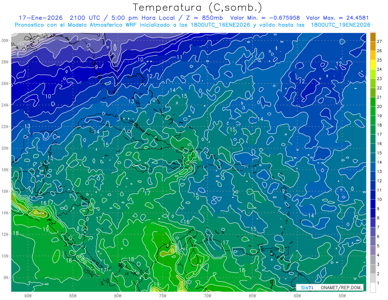Click the 85W longitude axis label
This screenshot has width=388, height=300.
tap(73, 296)
